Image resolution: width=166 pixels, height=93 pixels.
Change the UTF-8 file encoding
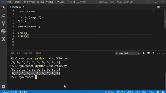coord(137,92)
